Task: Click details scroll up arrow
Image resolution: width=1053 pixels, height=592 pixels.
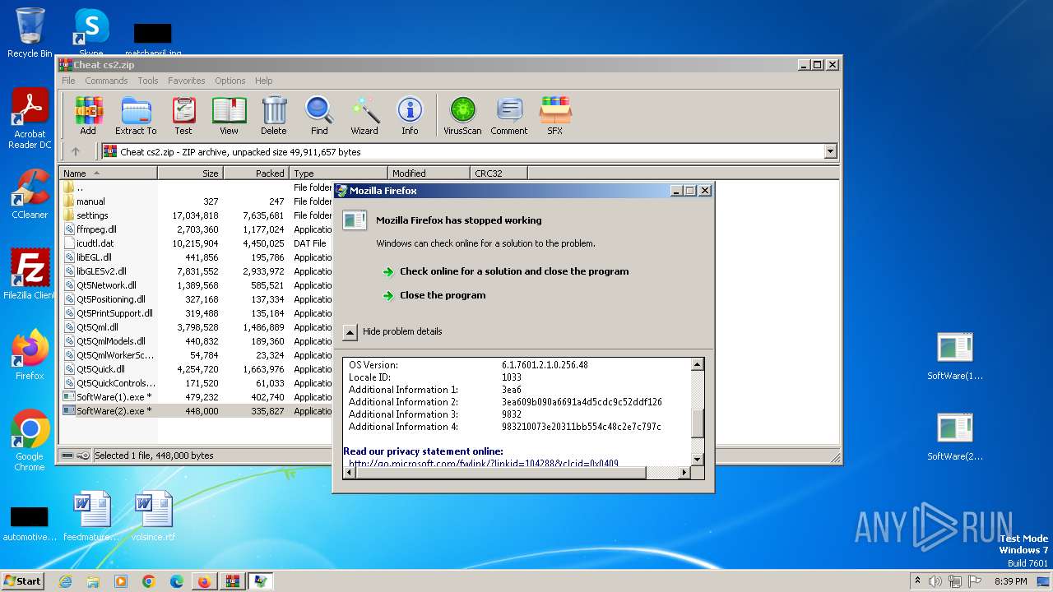Action: 698,364
